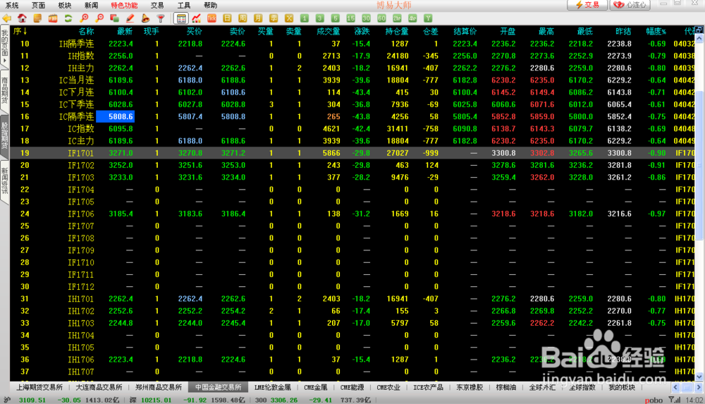The image size is (705, 404).
Task: Open the 新闻 menu
Action: (x=91, y=6)
